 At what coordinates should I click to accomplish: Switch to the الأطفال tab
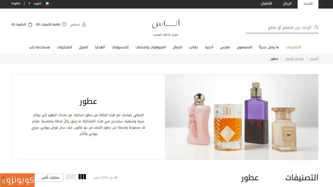pyautogui.click(x=266, y=4)
